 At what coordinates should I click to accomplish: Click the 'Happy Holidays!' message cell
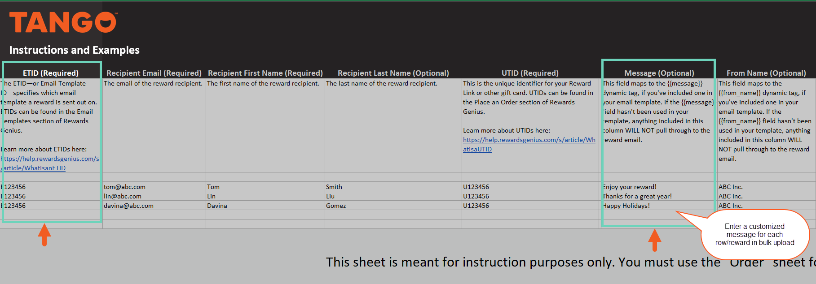point(627,206)
